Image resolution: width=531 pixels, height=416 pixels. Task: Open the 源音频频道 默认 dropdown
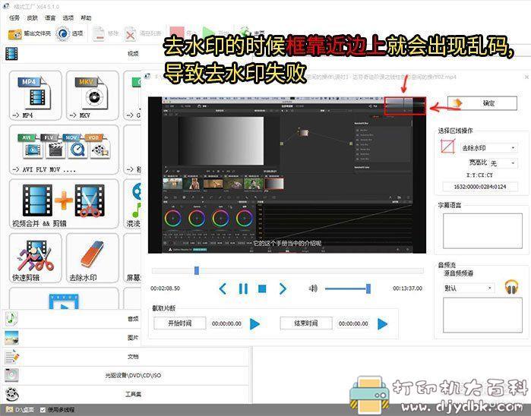pos(469,288)
